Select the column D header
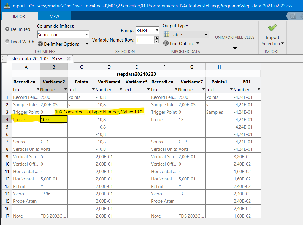The height and width of the screenshot is (225, 303). tap(109, 67)
